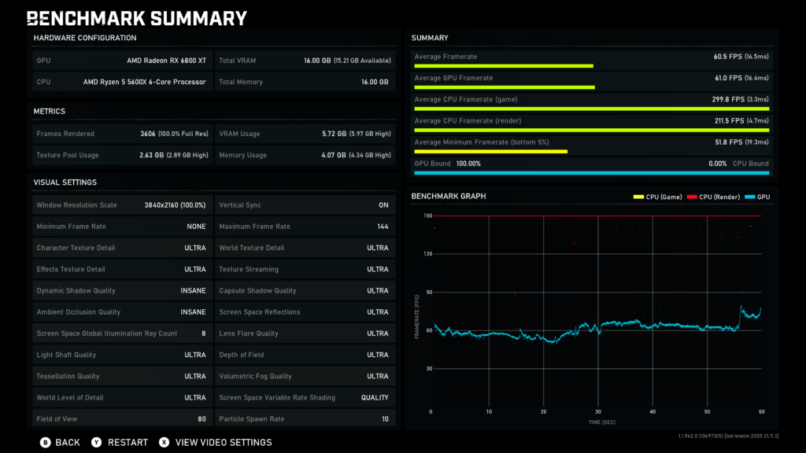Select Texture Streaming row
806x453 pixels.
305,269
